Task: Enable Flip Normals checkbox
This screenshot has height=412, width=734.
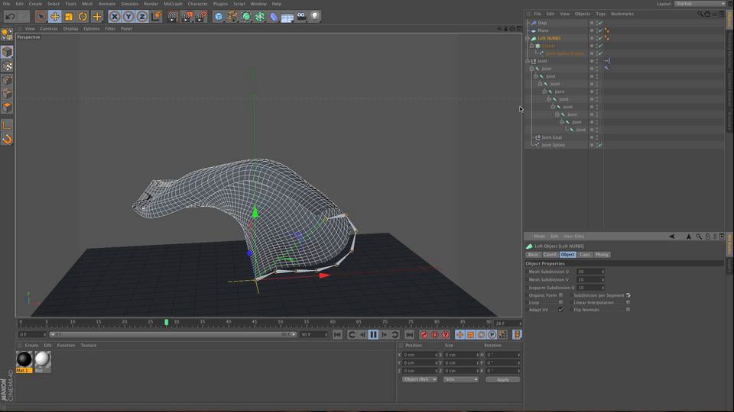Action: [628, 310]
